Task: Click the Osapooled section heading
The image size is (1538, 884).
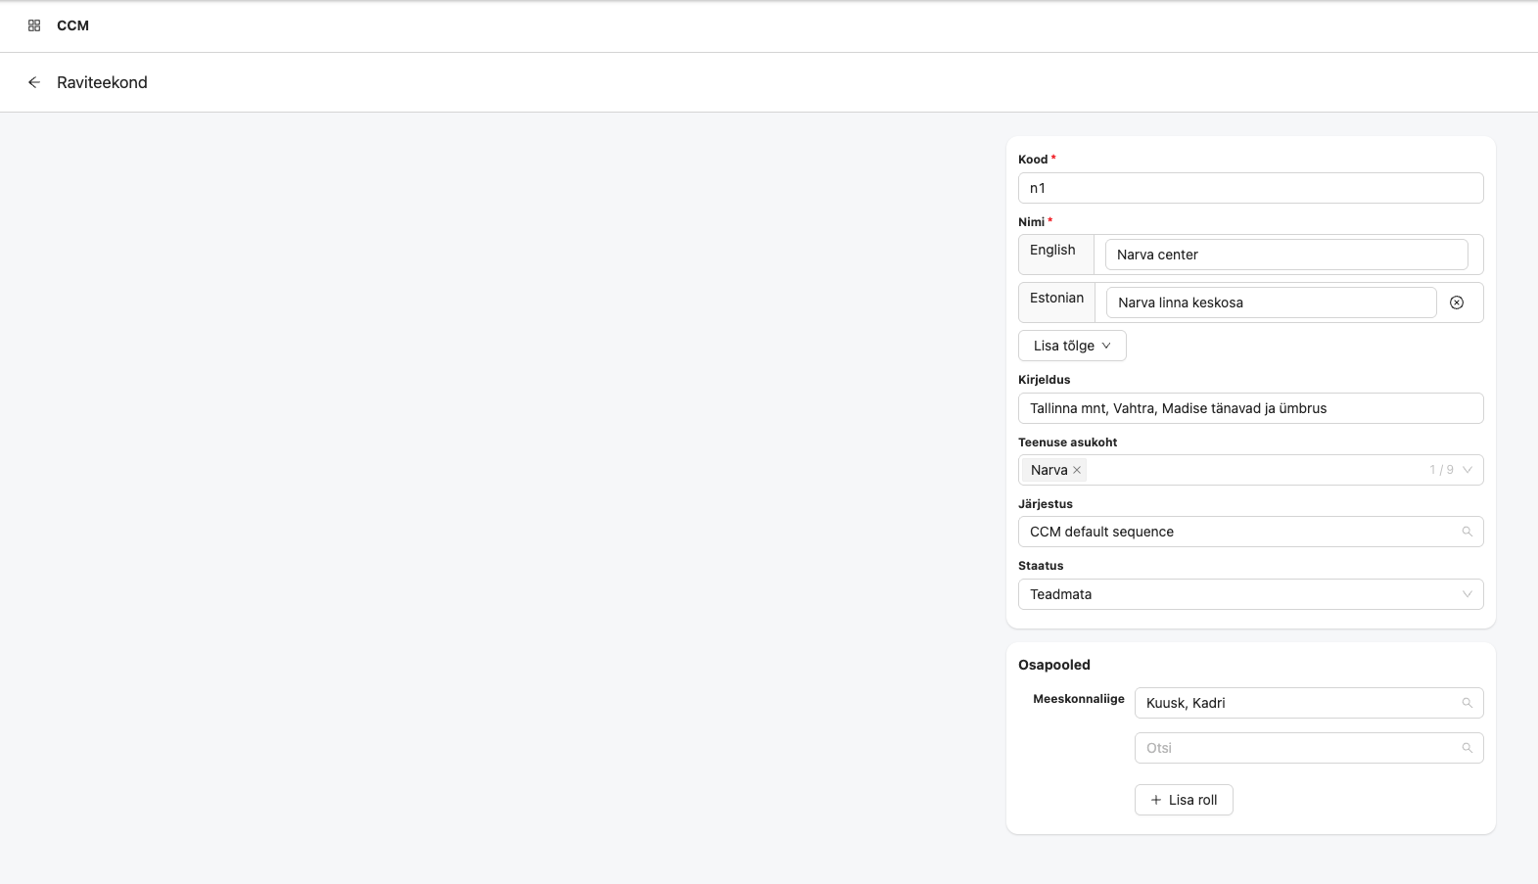Action: pos(1054,665)
